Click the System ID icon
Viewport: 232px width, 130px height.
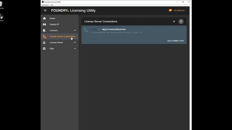[44, 25]
